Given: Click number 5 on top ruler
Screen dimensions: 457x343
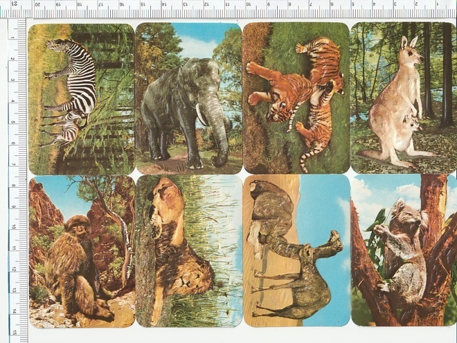Looking at the screenshot, I should pyautogui.click(x=354, y=4).
